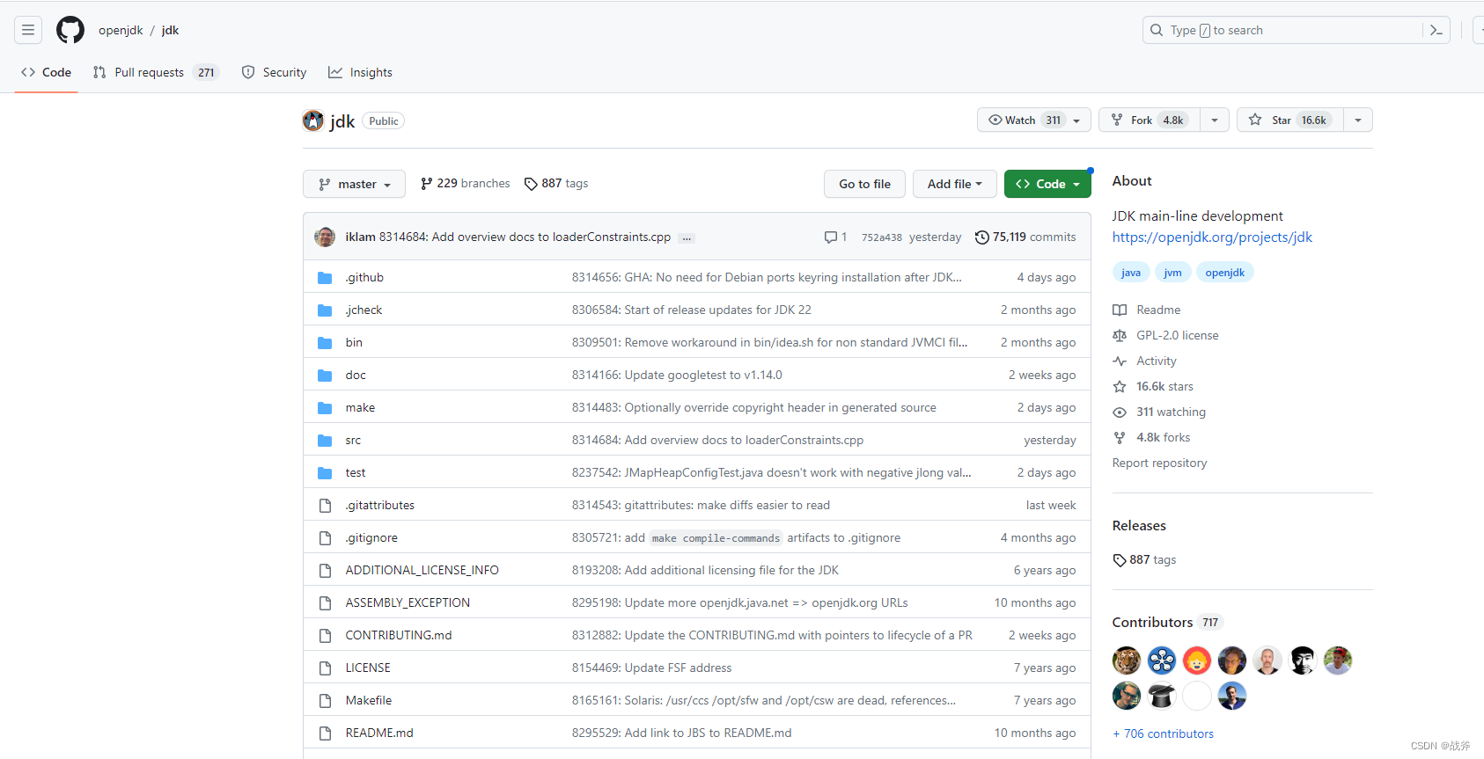Switch to the Code tab
This screenshot has width=1484, height=759.
(46, 72)
